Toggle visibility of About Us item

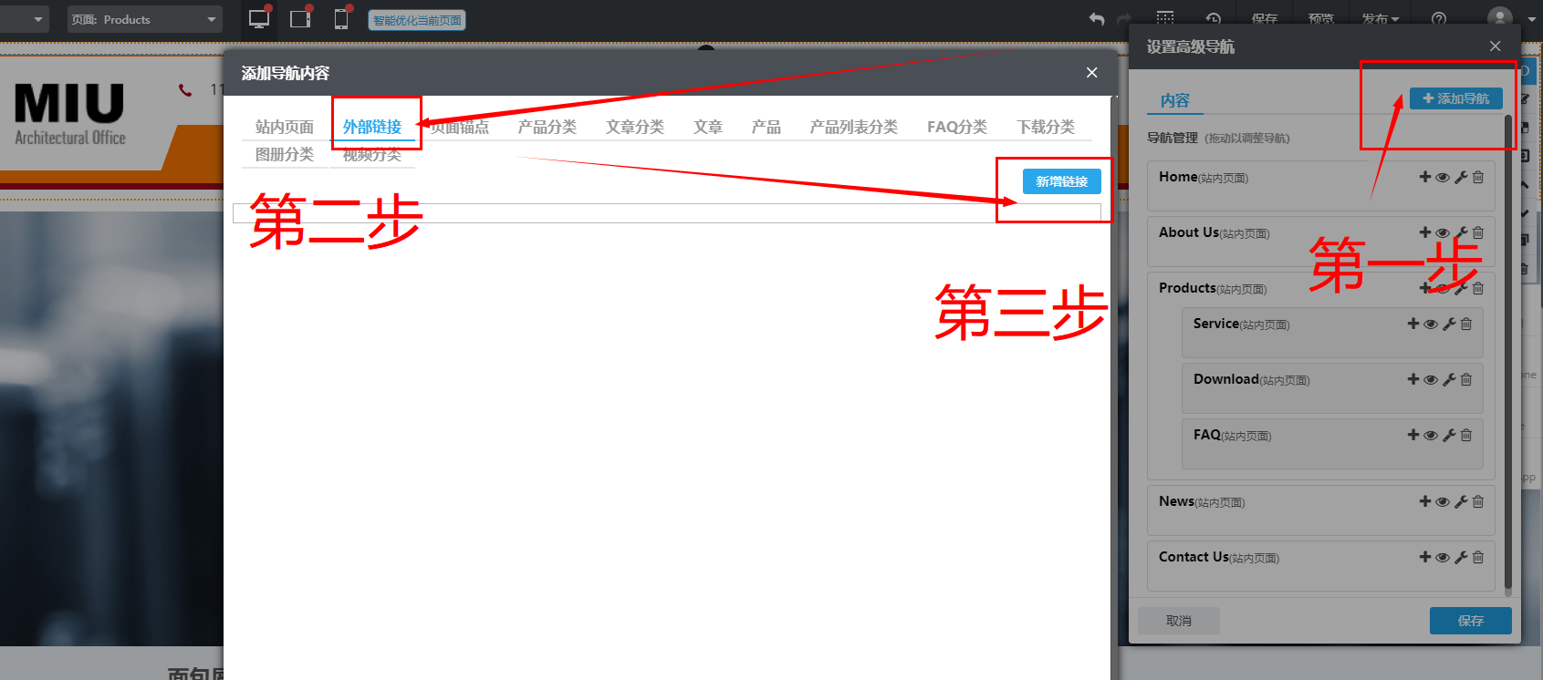coord(1443,233)
